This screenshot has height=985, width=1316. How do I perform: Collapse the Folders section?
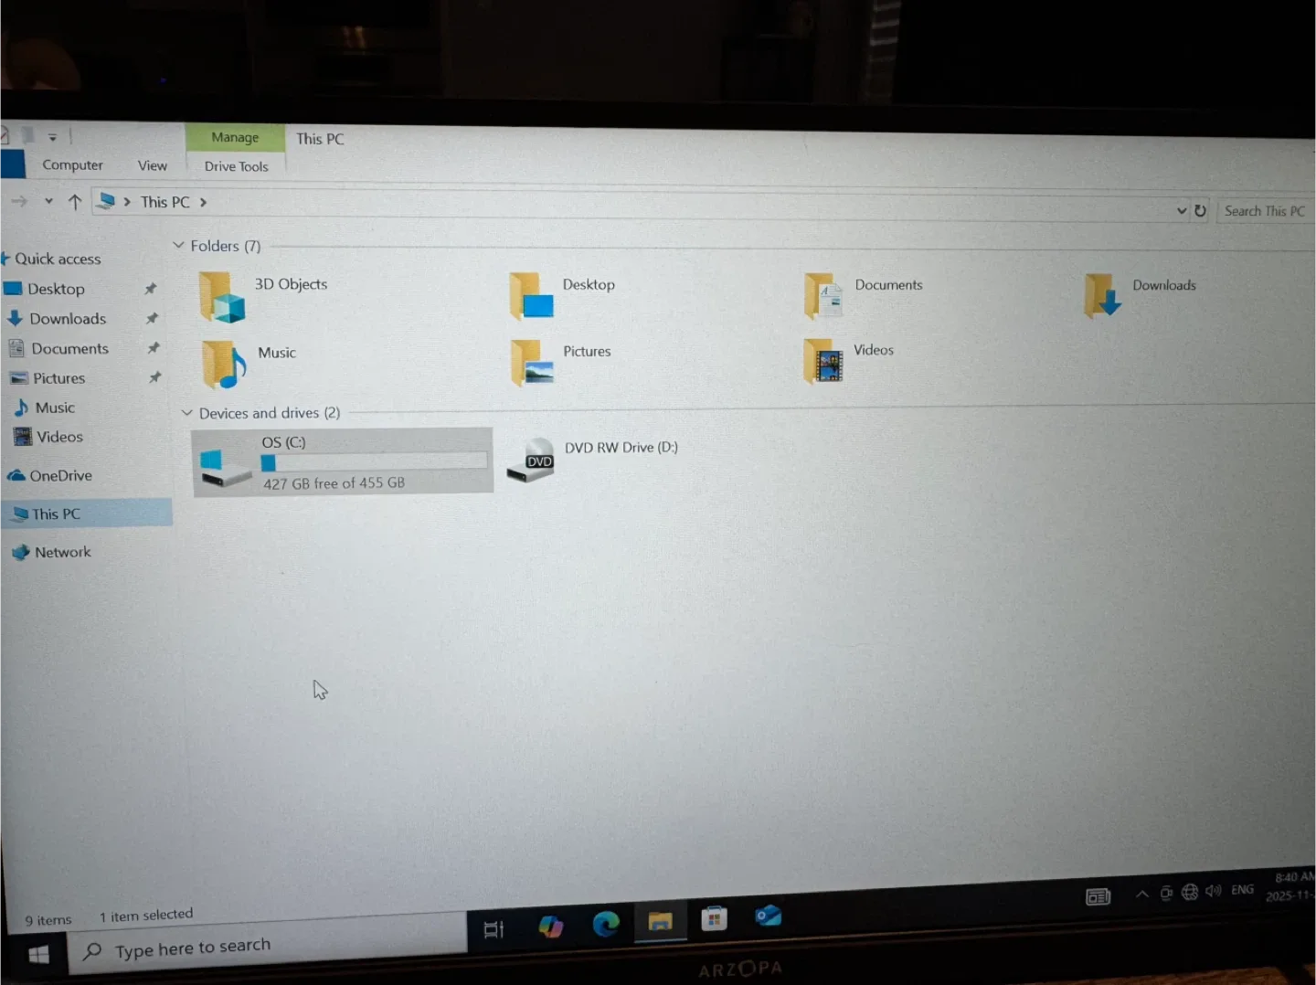tap(178, 245)
